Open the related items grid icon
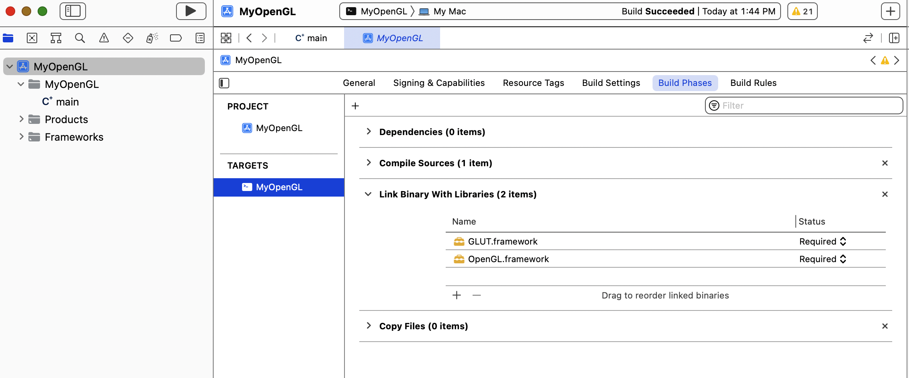909x378 pixels. click(x=226, y=38)
